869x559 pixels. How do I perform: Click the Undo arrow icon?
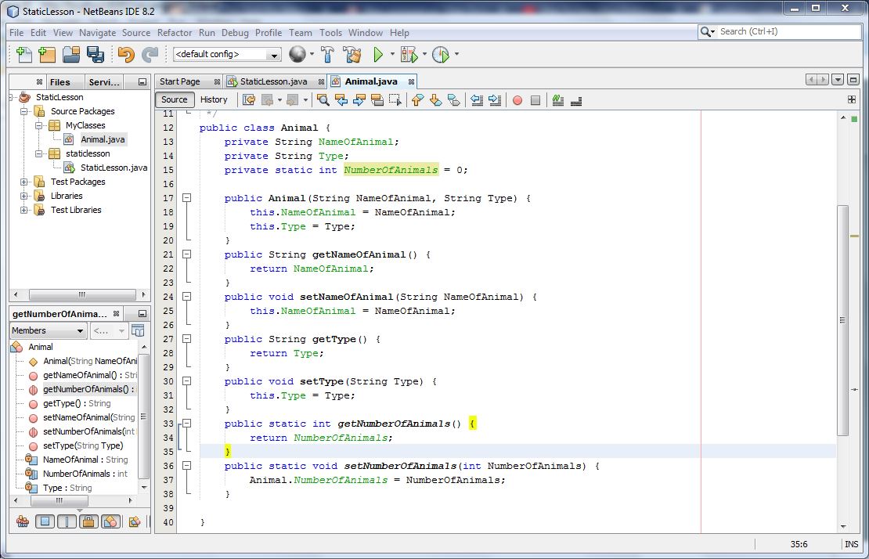(x=126, y=54)
